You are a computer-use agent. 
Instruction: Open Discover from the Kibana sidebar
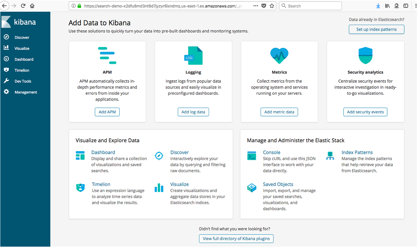tap(21, 37)
